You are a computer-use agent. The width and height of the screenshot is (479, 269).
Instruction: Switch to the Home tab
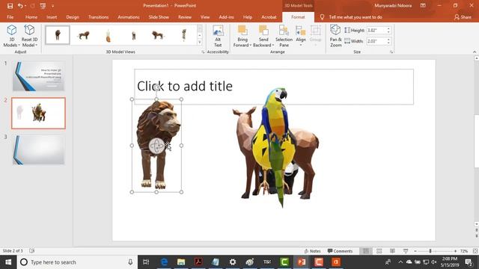(31, 17)
